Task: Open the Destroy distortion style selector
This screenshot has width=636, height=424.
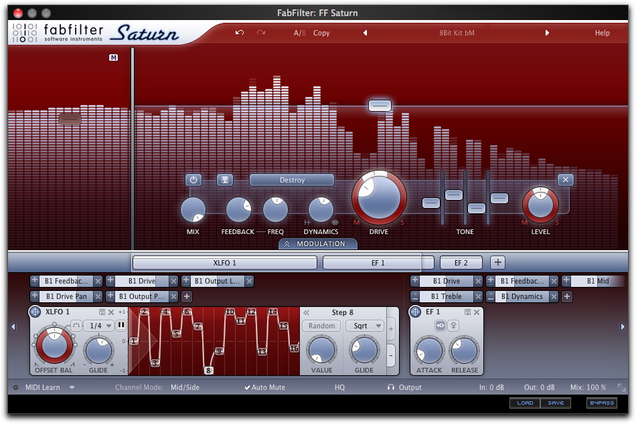Action: (x=292, y=180)
